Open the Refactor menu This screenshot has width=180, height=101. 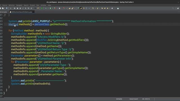coord(12,5)
